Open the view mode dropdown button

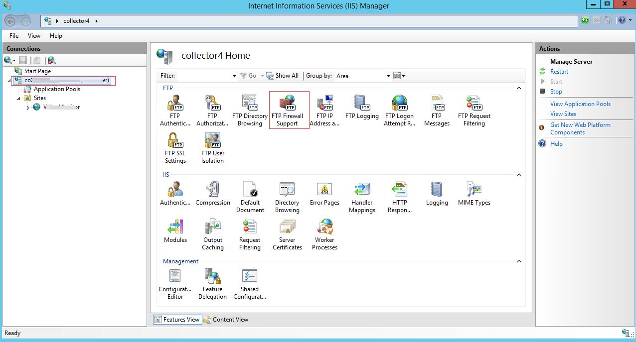tap(399, 76)
